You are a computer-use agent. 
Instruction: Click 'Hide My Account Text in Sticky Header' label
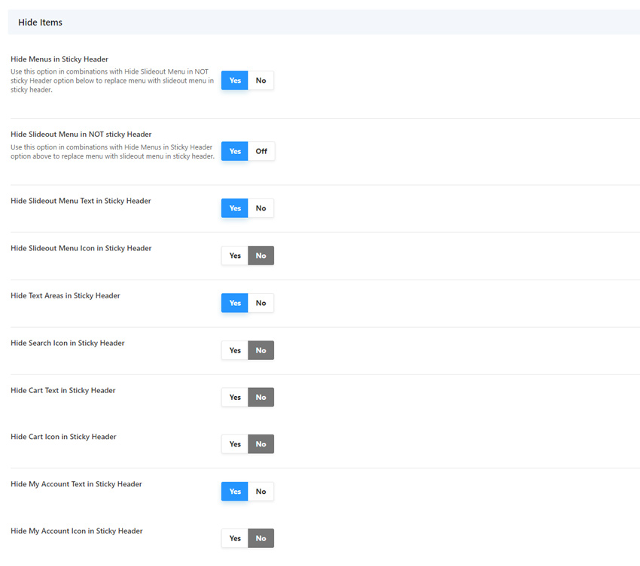(76, 483)
